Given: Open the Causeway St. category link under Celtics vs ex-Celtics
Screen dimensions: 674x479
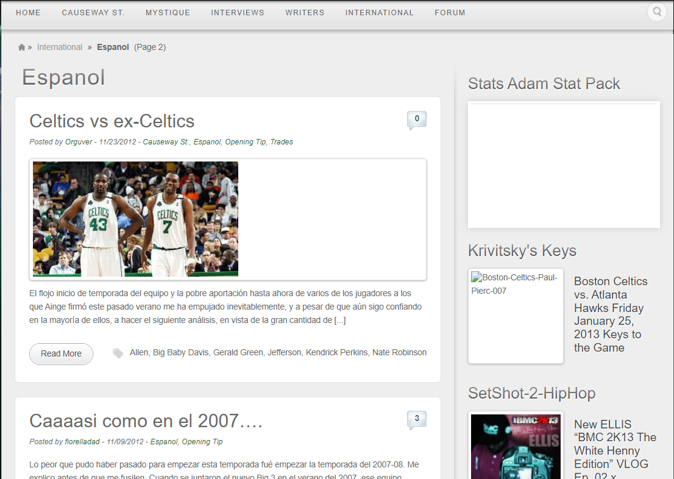Looking at the screenshot, I should (166, 142).
